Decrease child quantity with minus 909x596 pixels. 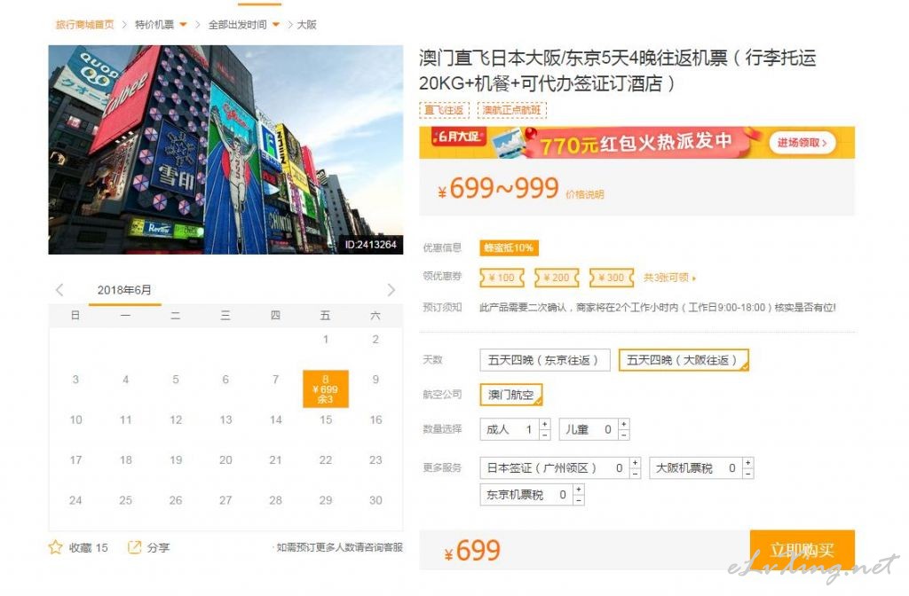pyautogui.click(x=624, y=435)
